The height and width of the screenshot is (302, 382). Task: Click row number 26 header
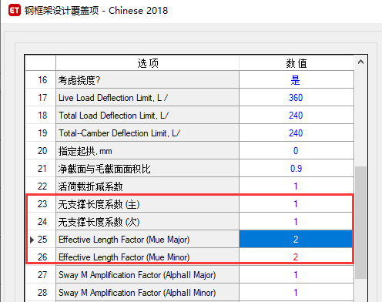point(41,257)
